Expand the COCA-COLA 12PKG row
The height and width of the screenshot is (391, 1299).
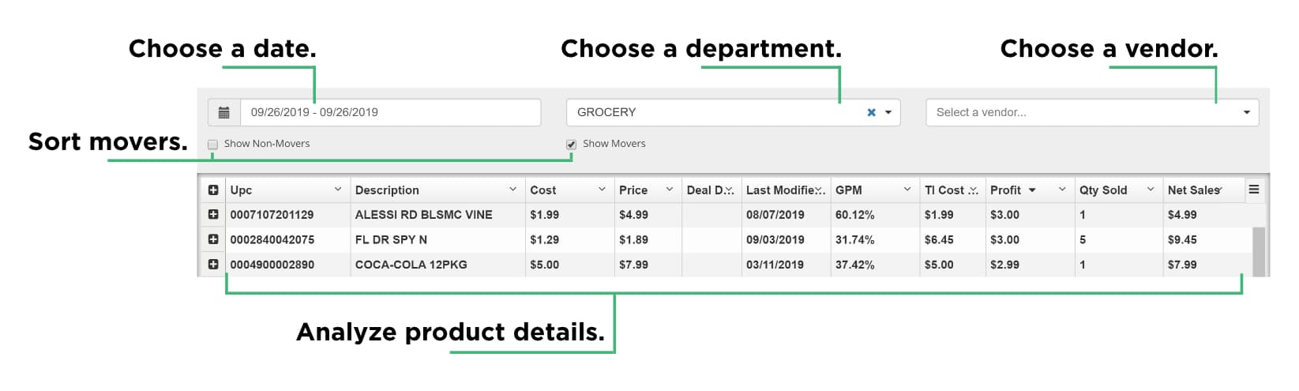[213, 264]
